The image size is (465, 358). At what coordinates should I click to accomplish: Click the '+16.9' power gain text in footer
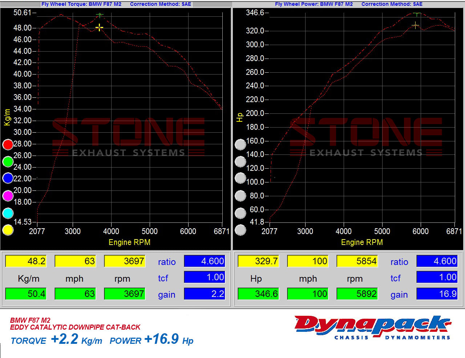[x=161, y=339]
